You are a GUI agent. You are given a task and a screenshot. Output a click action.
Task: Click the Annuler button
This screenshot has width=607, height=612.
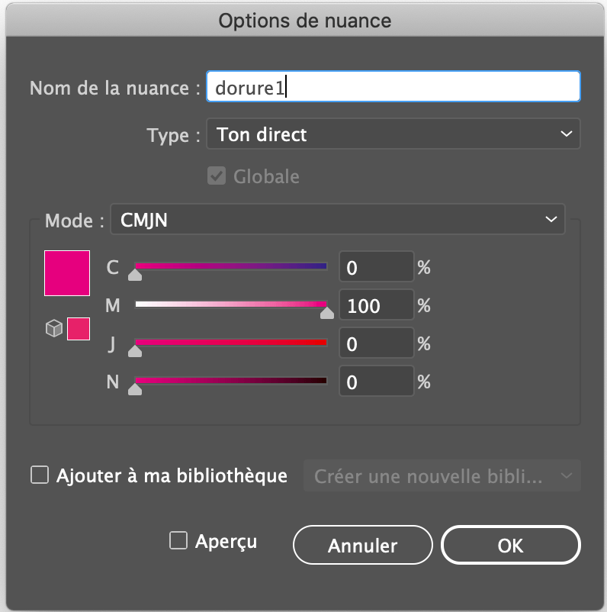pyautogui.click(x=362, y=545)
